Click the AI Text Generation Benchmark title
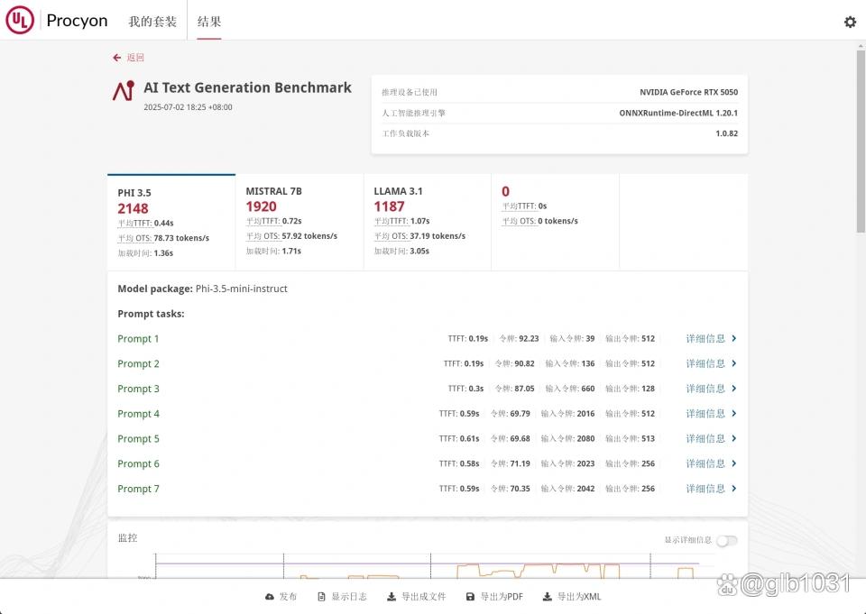Viewport: 866px width, 614px height. [247, 87]
